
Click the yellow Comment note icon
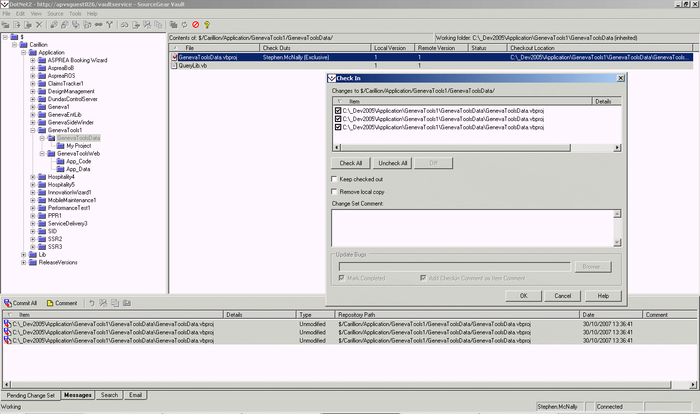pyautogui.click(x=50, y=303)
